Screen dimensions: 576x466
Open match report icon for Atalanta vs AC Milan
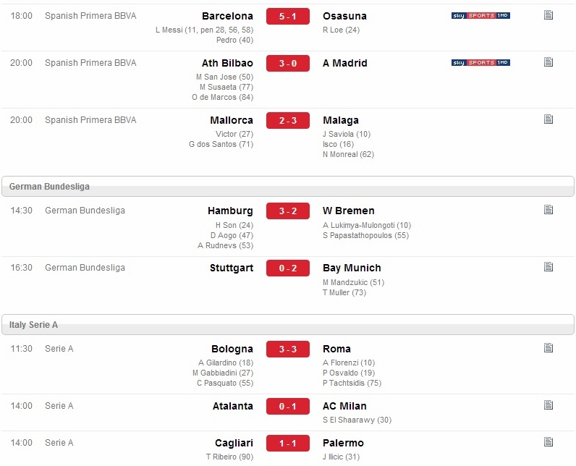(x=549, y=405)
